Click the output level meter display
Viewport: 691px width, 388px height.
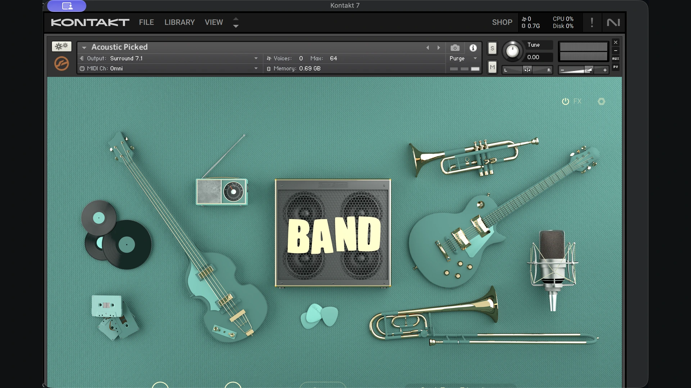click(583, 51)
